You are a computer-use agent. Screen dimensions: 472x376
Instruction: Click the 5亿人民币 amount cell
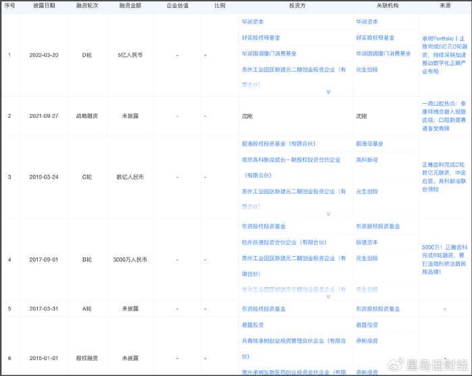[130, 55]
